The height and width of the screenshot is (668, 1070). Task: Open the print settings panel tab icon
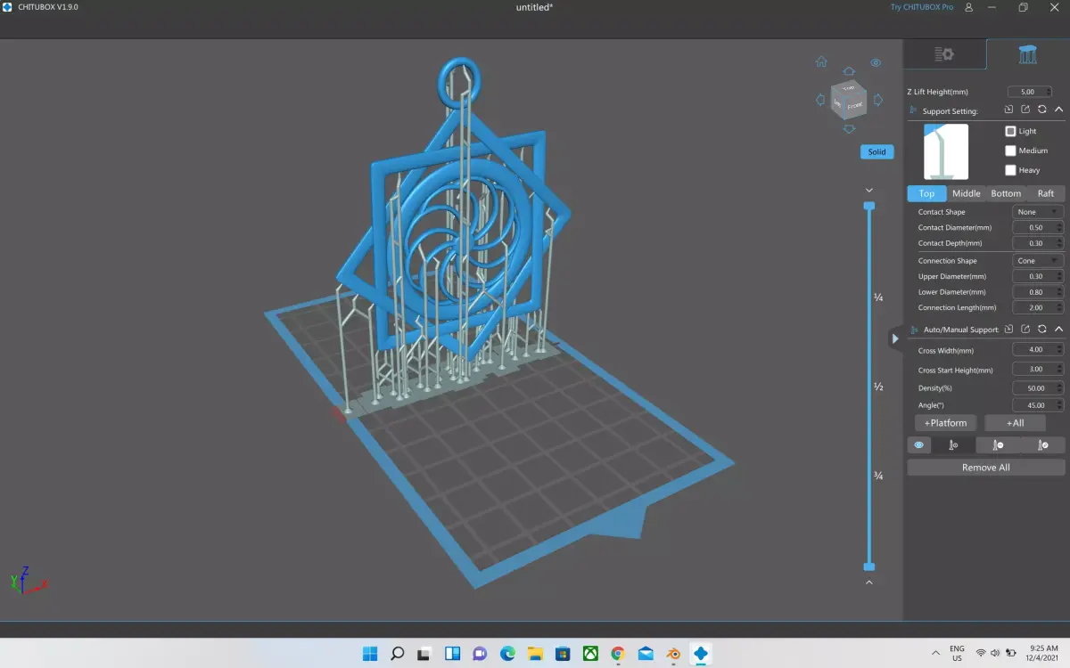point(944,54)
